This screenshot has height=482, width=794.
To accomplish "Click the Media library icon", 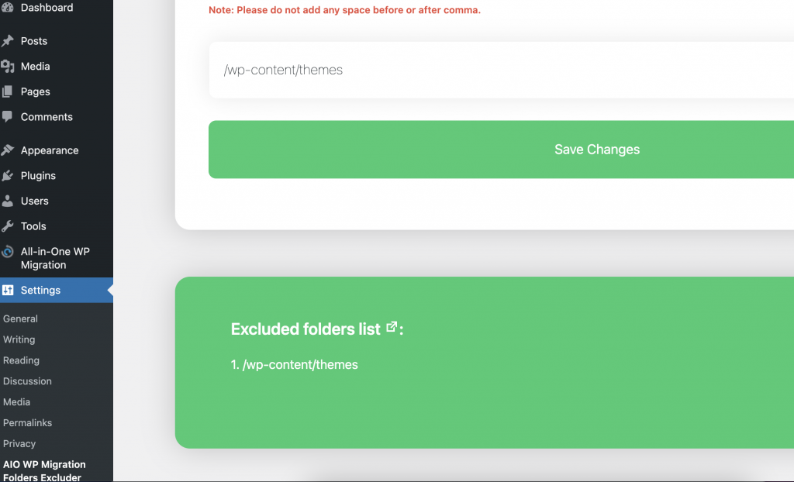I will pyautogui.click(x=8, y=67).
